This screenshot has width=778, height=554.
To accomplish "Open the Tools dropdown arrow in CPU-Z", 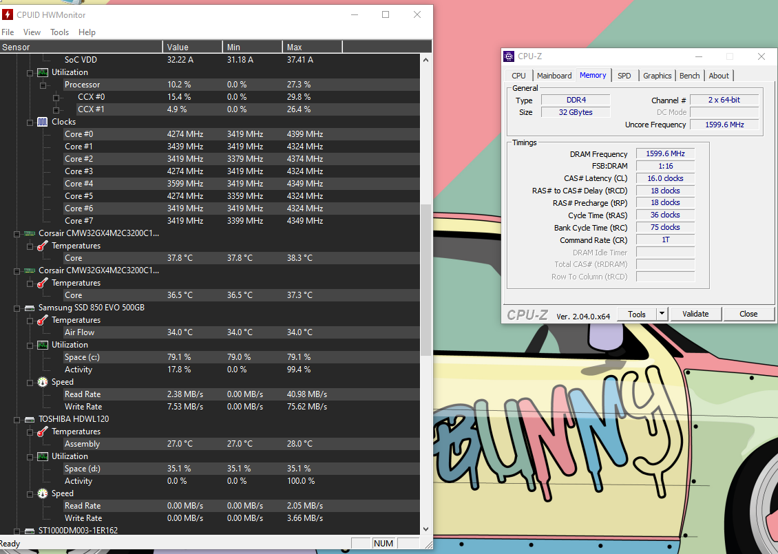I will click(x=662, y=313).
